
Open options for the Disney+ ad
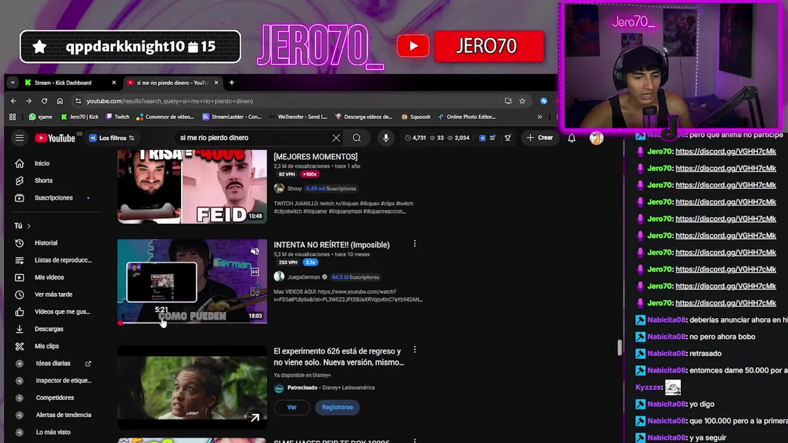point(414,350)
